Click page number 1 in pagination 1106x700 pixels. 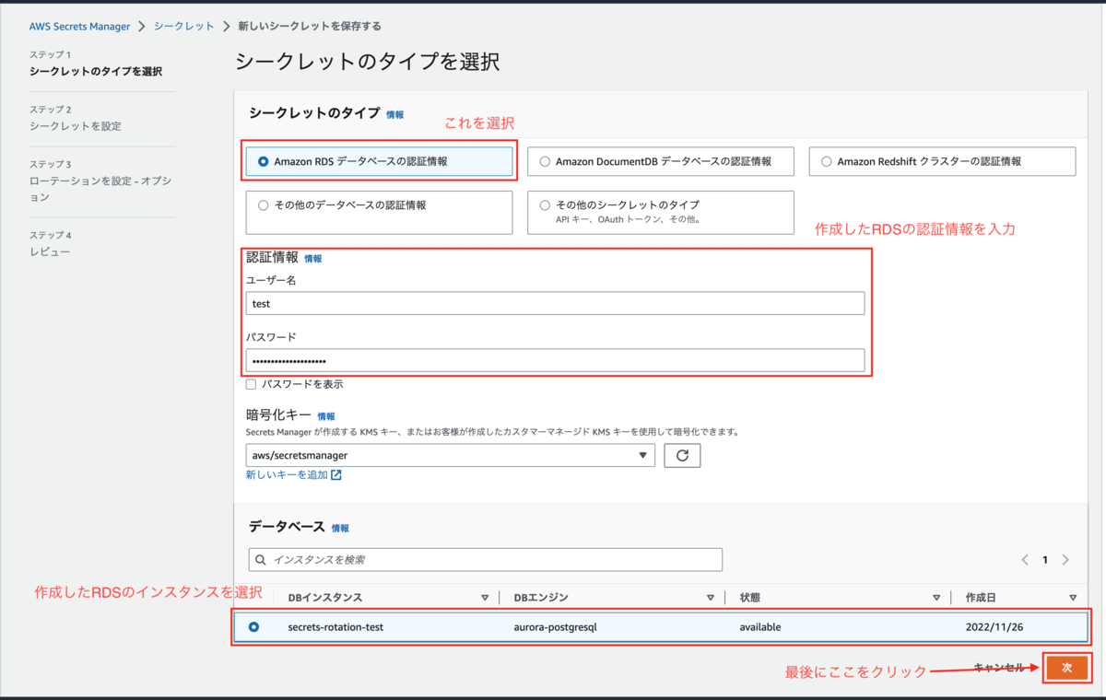[x=1045, y=560]
